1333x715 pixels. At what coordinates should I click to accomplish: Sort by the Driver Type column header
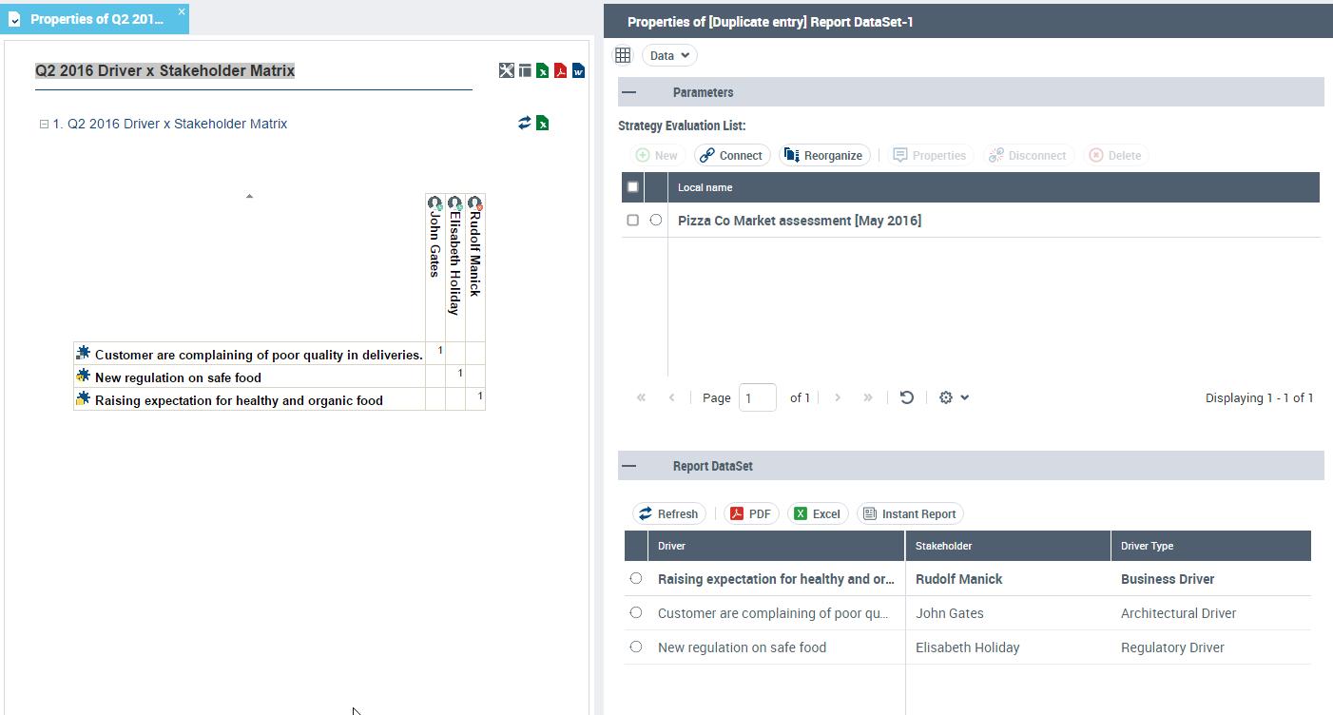[1147, 546]
